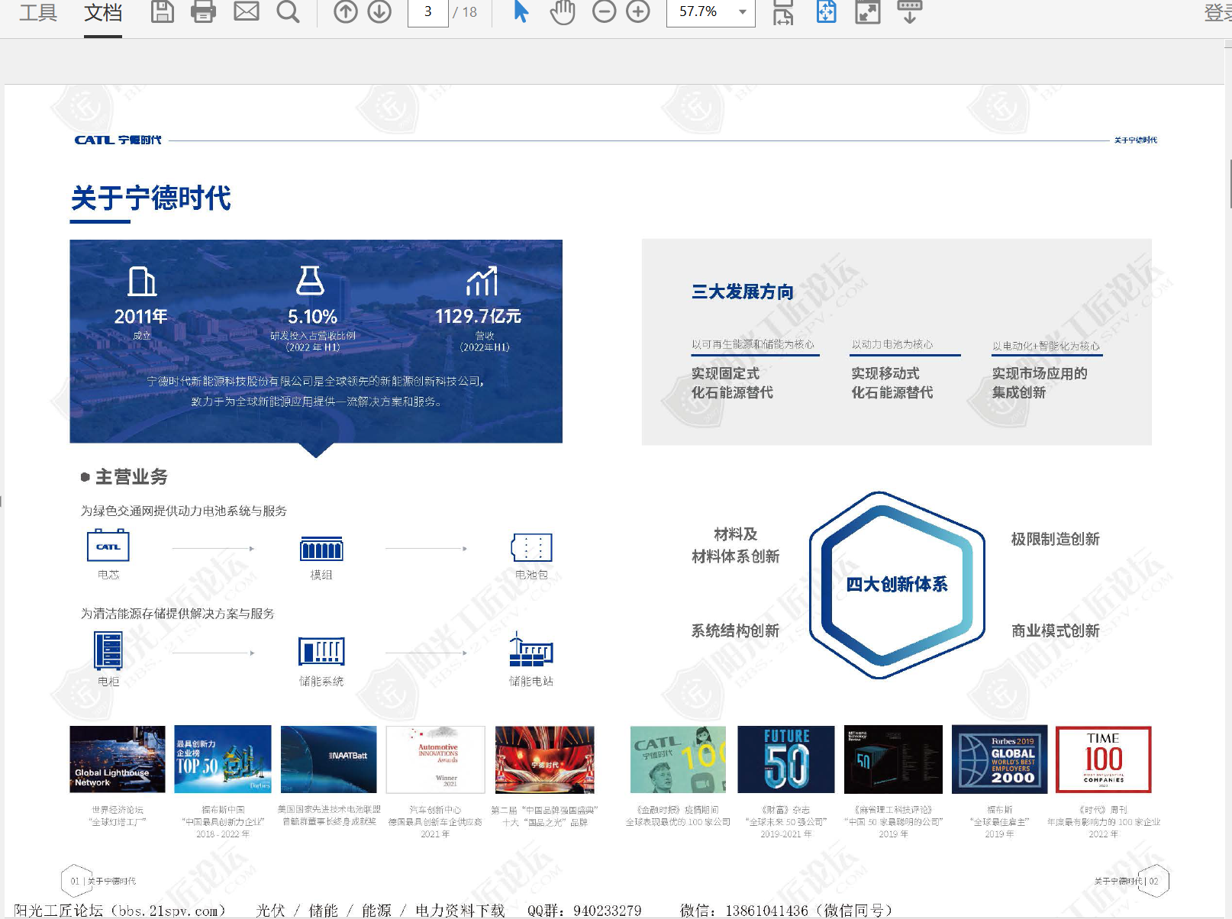Click the 主营业务 section heading

[131, 477]
